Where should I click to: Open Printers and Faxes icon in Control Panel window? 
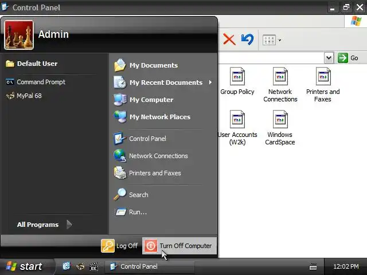pos(323,85)
